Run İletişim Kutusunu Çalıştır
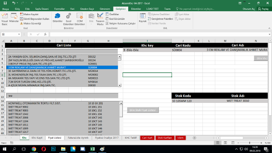This screenshot has height=153, width=272. pyautogui.click(x=120, y=23)
